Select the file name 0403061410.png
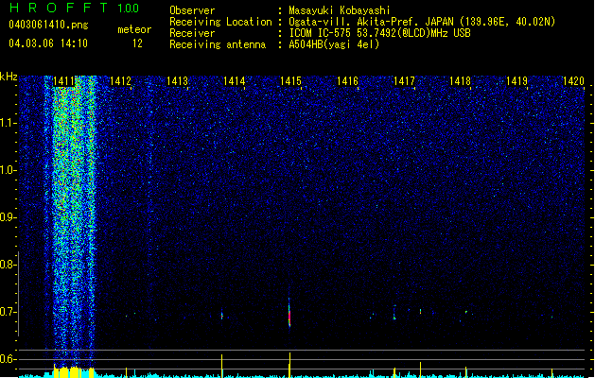The image size is (595, 378). (x=48, y=25)
